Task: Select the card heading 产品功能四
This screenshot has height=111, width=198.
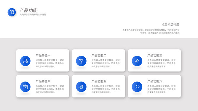Action: tap(43, 81)
